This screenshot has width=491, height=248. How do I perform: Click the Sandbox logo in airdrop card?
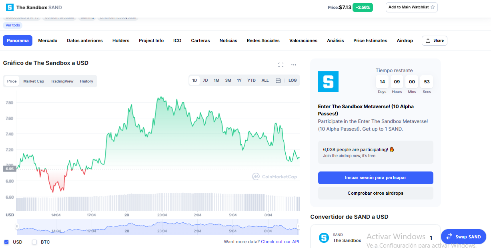[x=328, y=82]
